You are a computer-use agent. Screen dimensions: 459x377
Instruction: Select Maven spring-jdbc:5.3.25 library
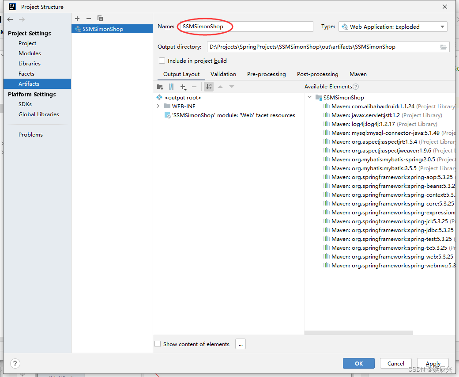coord(389,230)
